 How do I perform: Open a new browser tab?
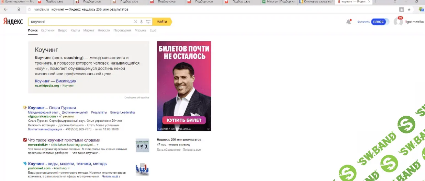coord(376,2)
